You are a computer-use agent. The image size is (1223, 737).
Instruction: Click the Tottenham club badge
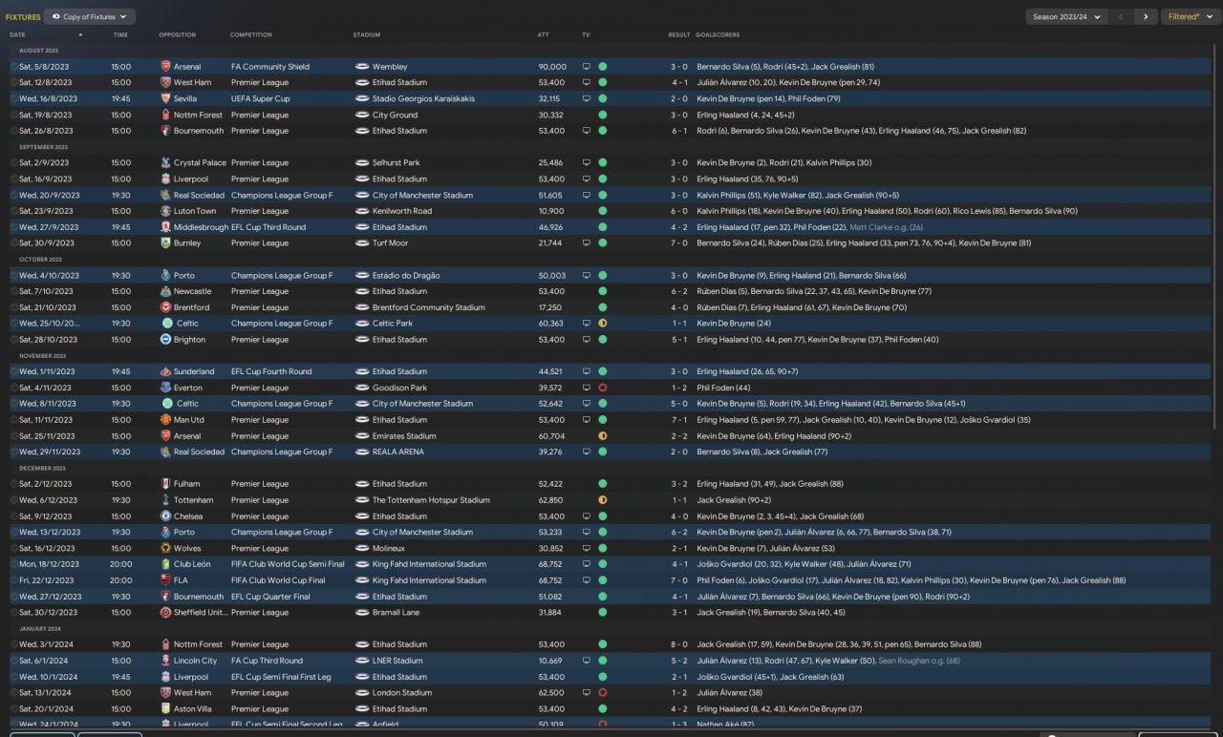click(166, 500)
